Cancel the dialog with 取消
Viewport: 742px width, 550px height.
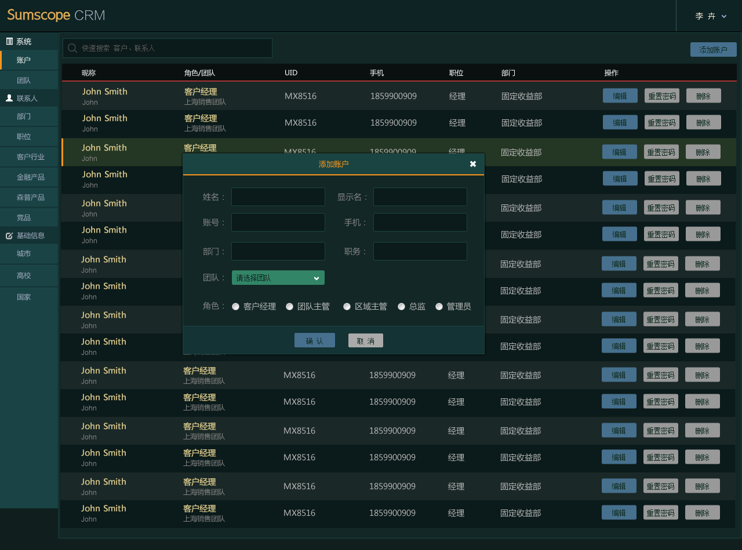pyautogui.click(x=366, y=340)
